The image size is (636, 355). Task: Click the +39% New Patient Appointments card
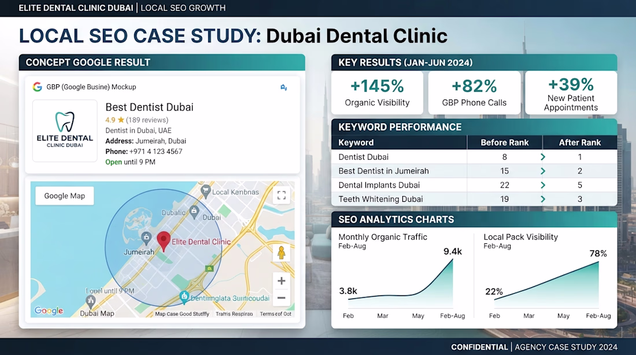click(x=571, y=93)
